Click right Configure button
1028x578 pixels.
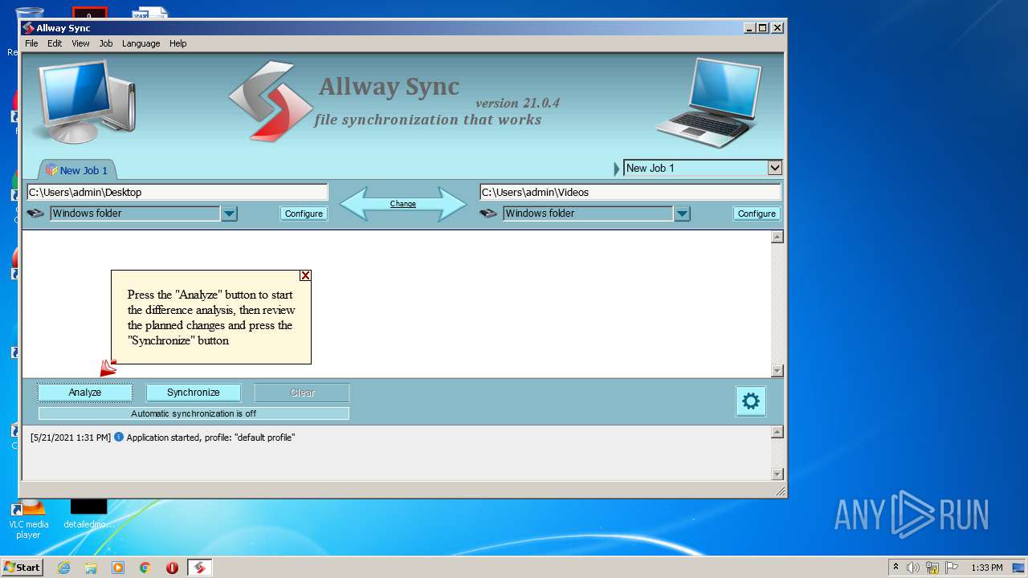coord(757,214)
